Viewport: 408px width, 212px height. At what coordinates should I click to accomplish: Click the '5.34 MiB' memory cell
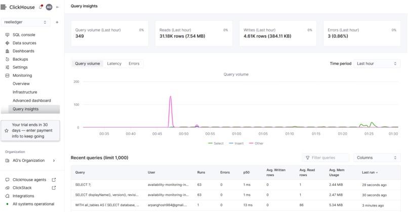click(x=336, y=205)
